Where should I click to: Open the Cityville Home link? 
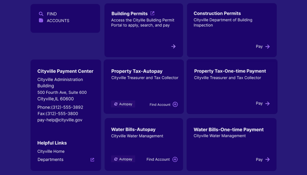(51, 151)
